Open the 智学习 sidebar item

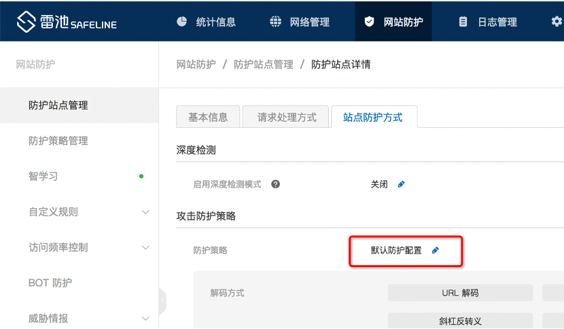[43, 176]
